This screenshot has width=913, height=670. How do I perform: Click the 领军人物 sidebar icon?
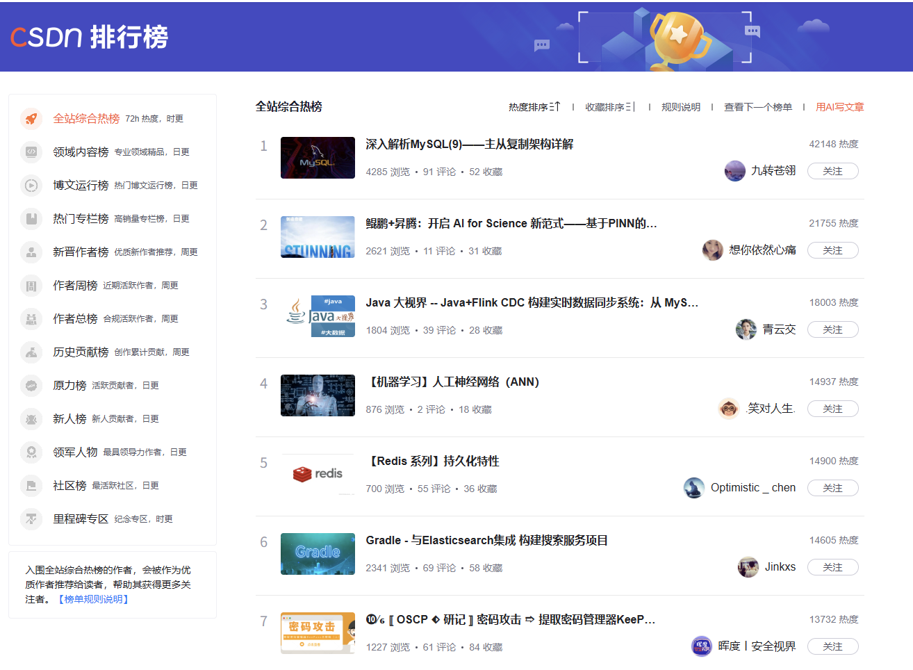pyautogui.click(x=31, y=452)
